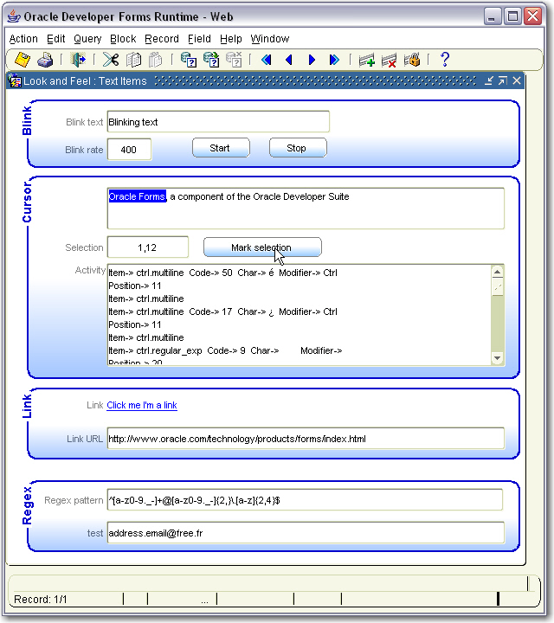Click the Enter Query database icon
This screenshot has height=623, width=554.
coord(188,60)
